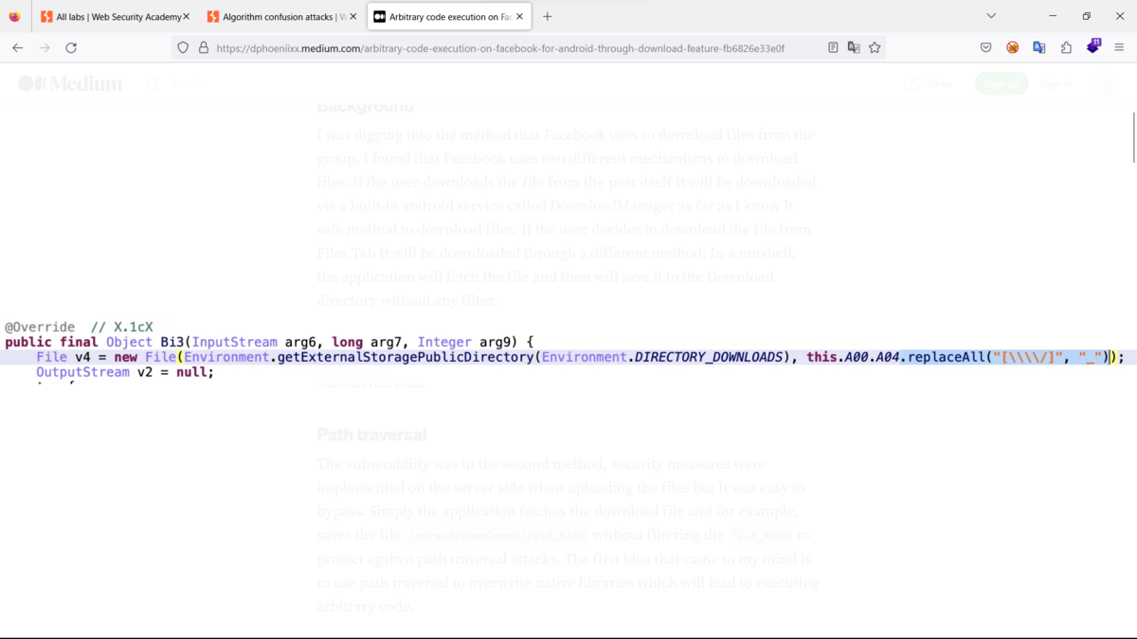This screenshot has width=1137, height=639.
Task: Click the Medium logo
Action: coord(69,83)
